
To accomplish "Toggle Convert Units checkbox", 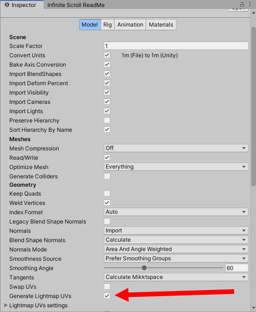I will [x=107, y=55].
